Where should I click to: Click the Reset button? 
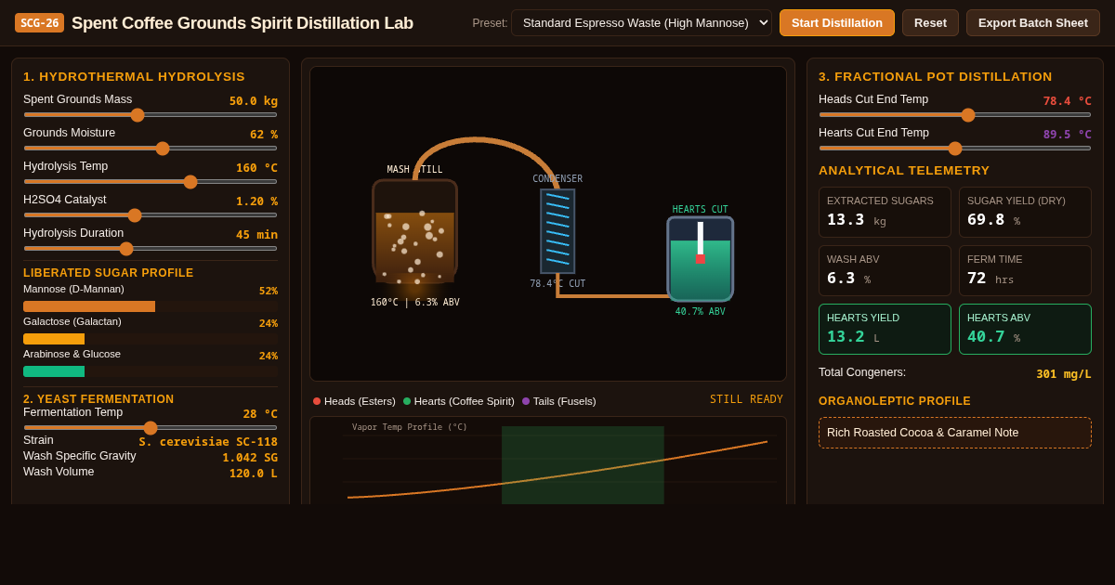pyautogui.click(x=930, y=23)
